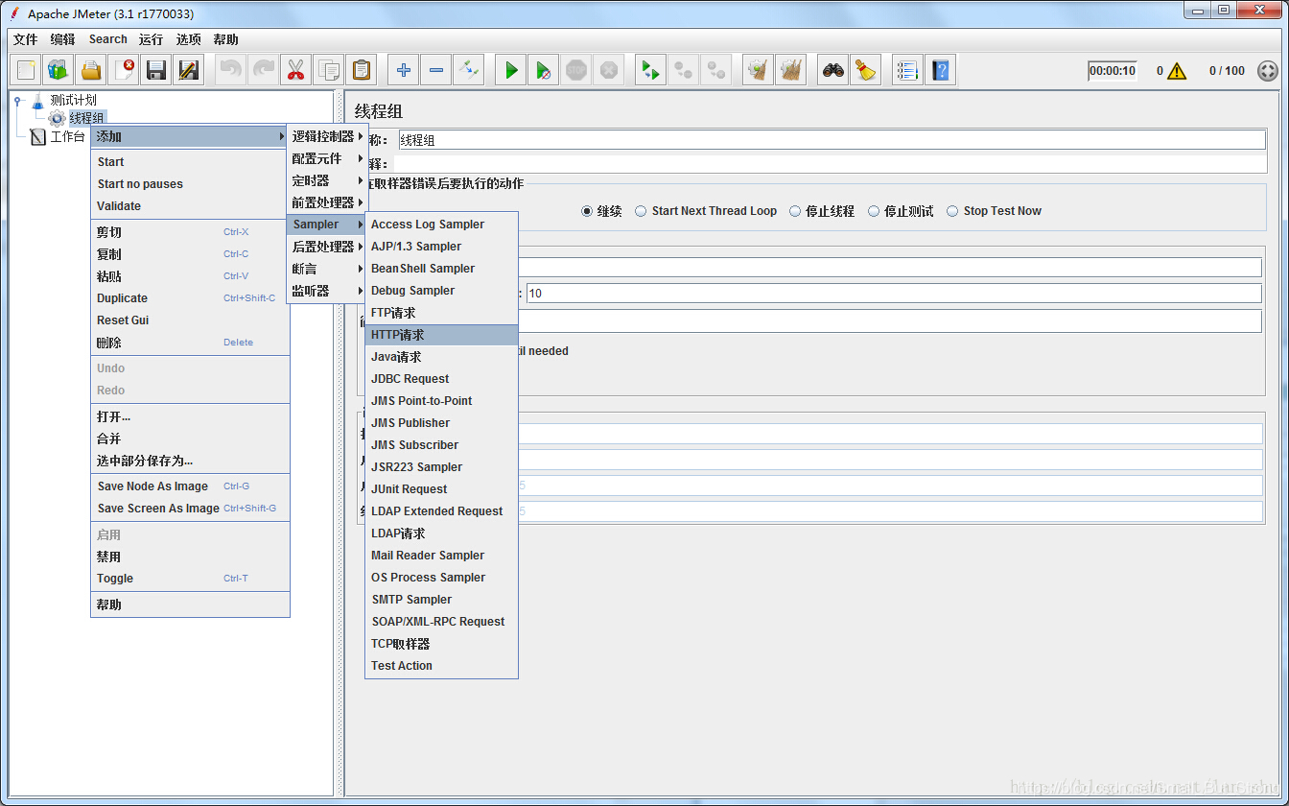The width and height of the screenshot is (1289, 806).
Task: Click the Cut scissors icon
Action: coord(296,70)
